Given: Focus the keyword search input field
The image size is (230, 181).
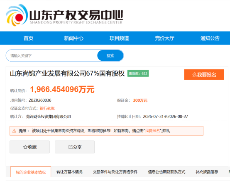Looking at the screenshot, I should (52, 55).
